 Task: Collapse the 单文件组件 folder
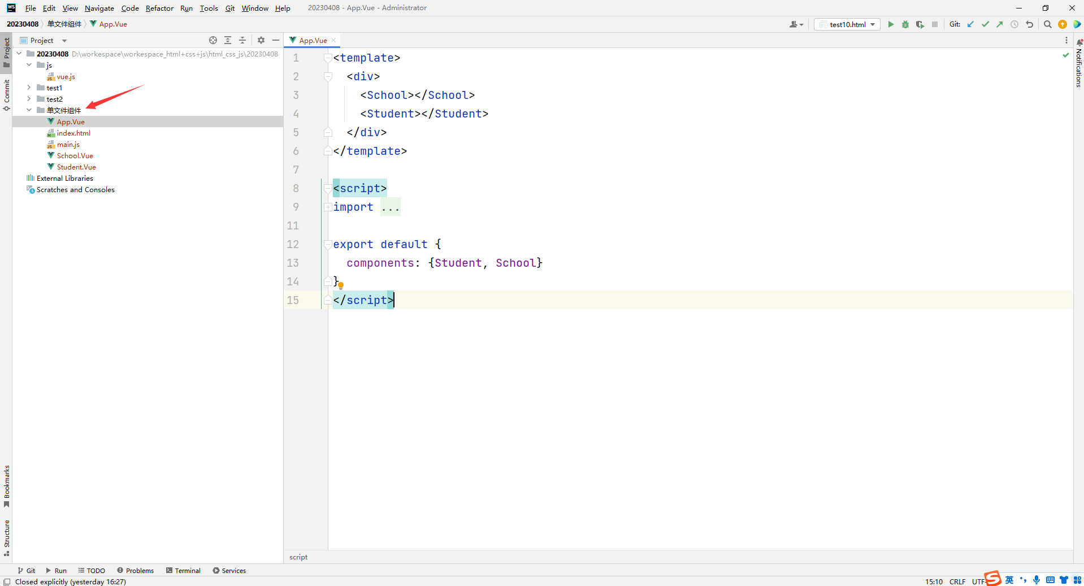coord(29,110)
